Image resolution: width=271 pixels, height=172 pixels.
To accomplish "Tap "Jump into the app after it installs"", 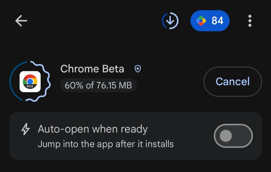I will click(106, 144).
